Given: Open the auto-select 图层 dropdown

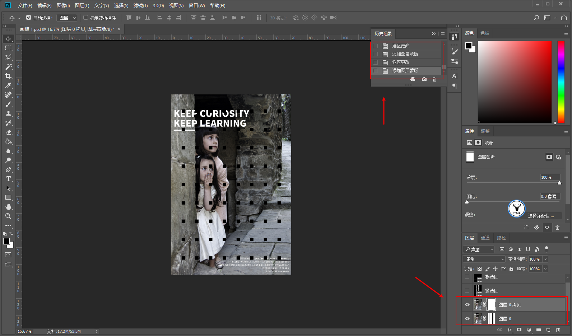Looking at the screenshot, I should (x=68, y=18).
